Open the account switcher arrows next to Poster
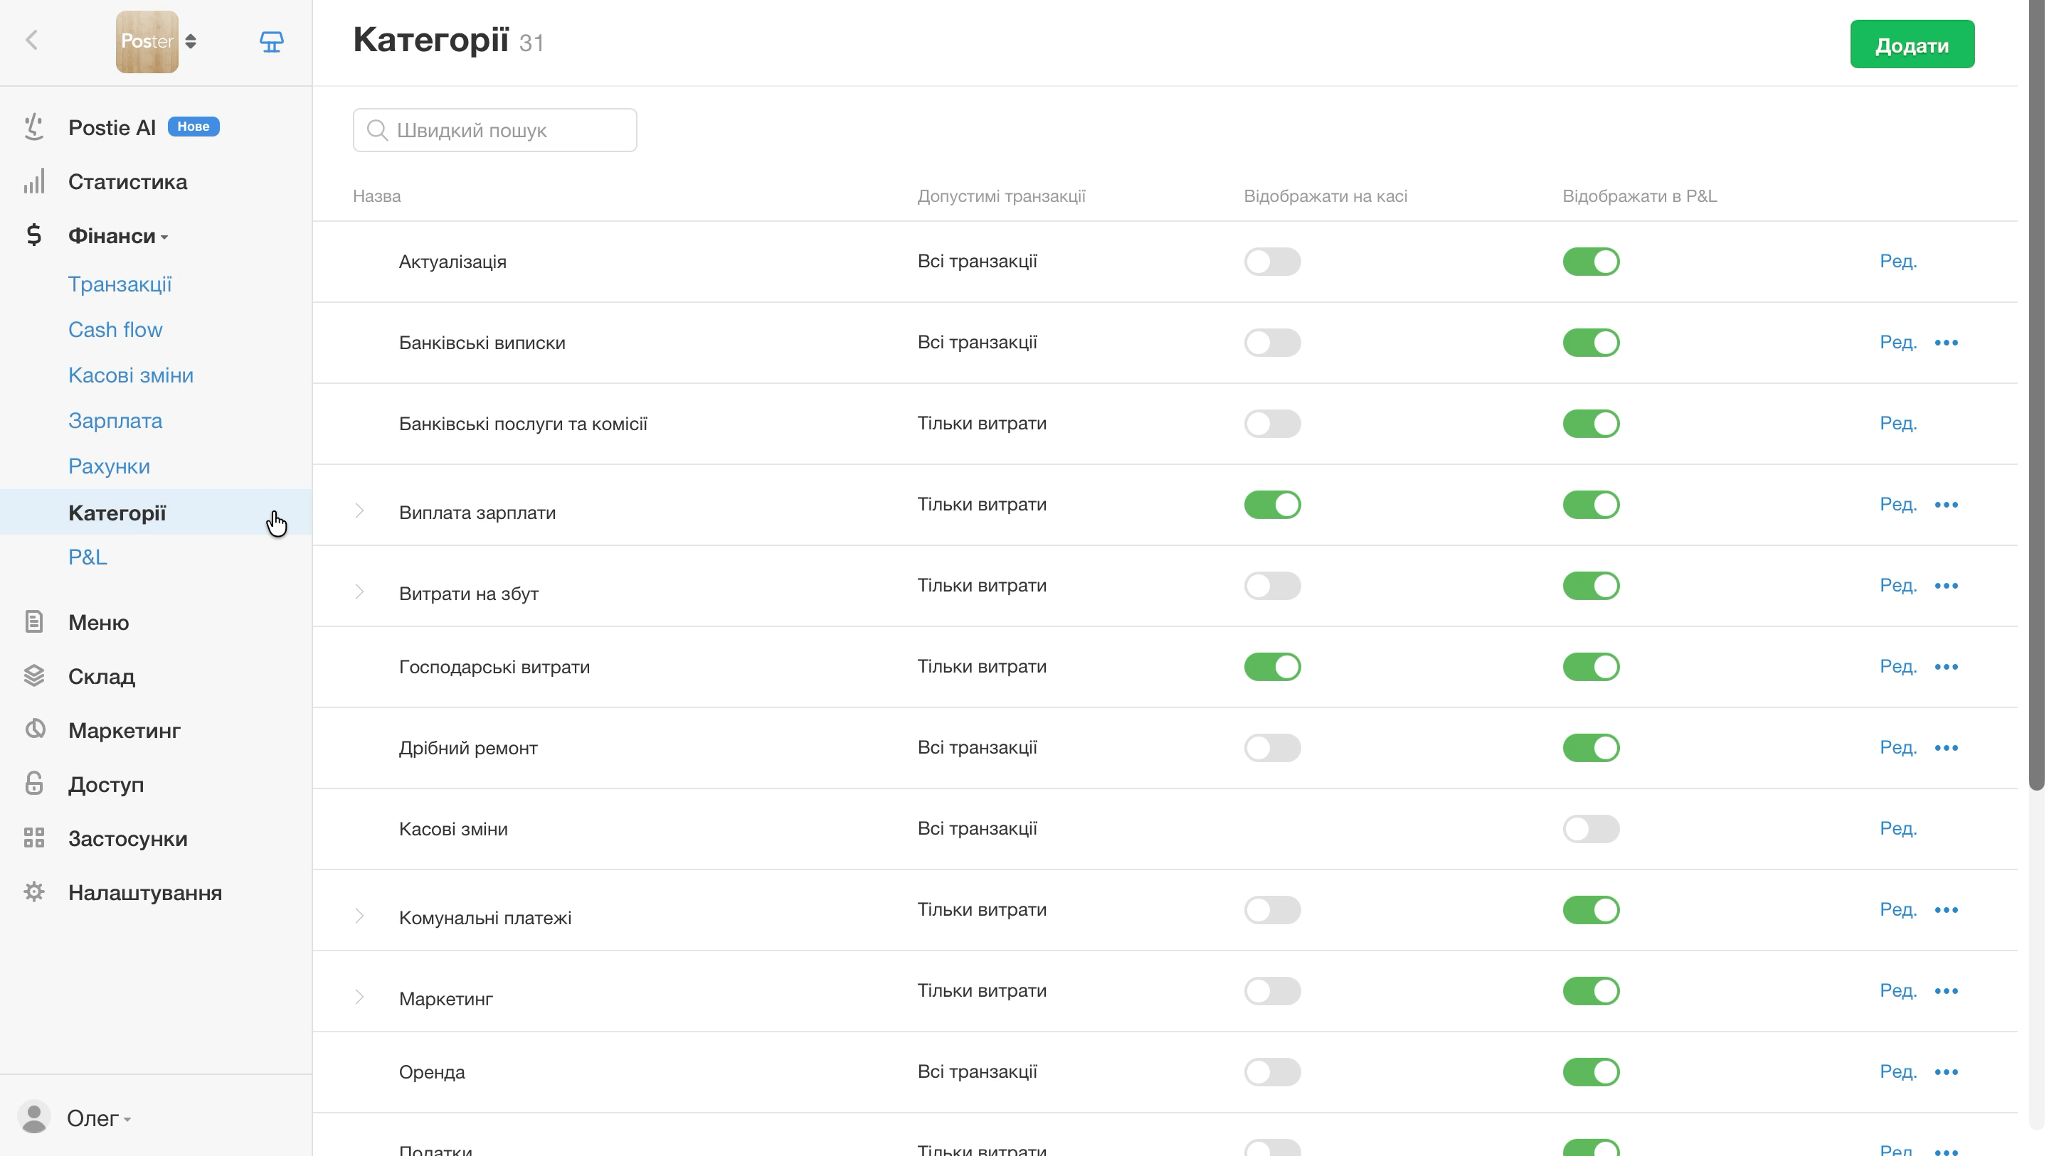This screenshot has height=1156, width=2049. 191,41
